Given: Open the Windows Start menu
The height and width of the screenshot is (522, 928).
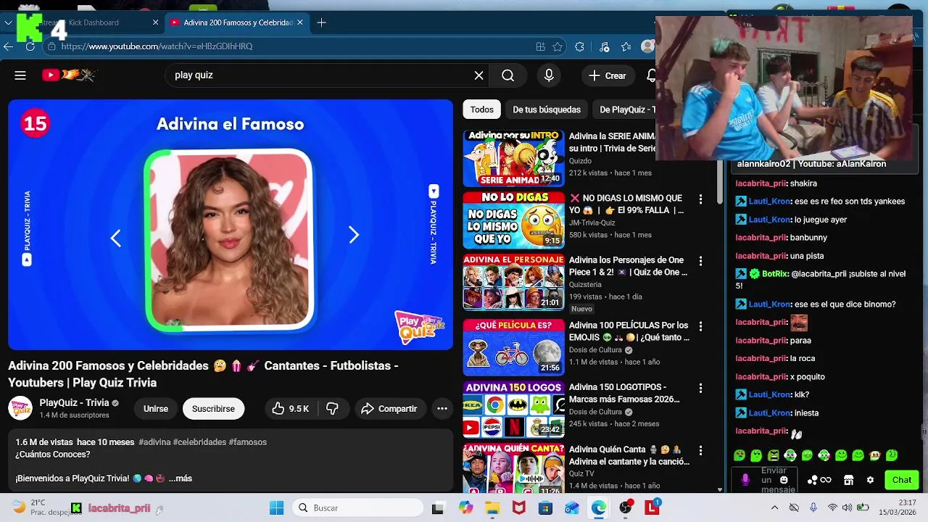Looking at the screenshot, I should coord(276,508).
